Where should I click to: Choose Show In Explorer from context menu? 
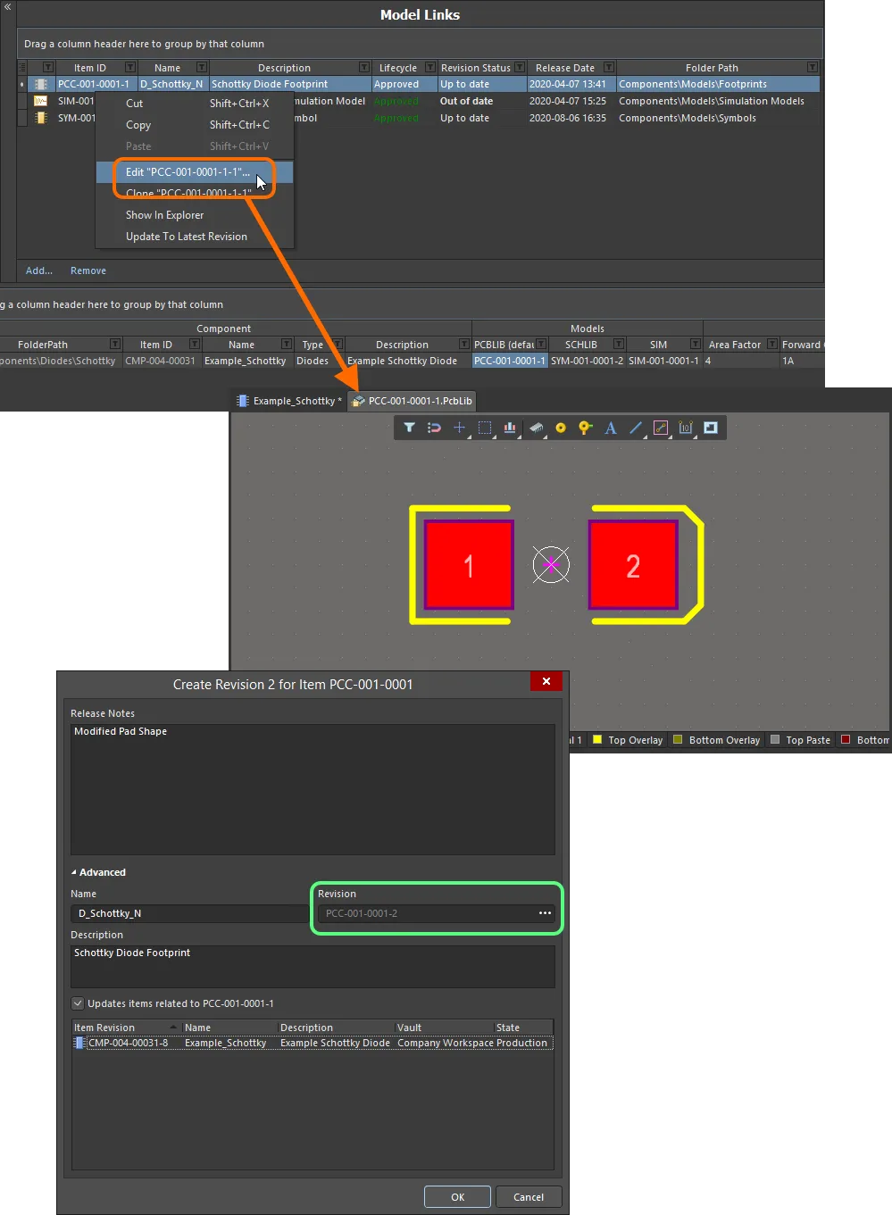[164, 214]
